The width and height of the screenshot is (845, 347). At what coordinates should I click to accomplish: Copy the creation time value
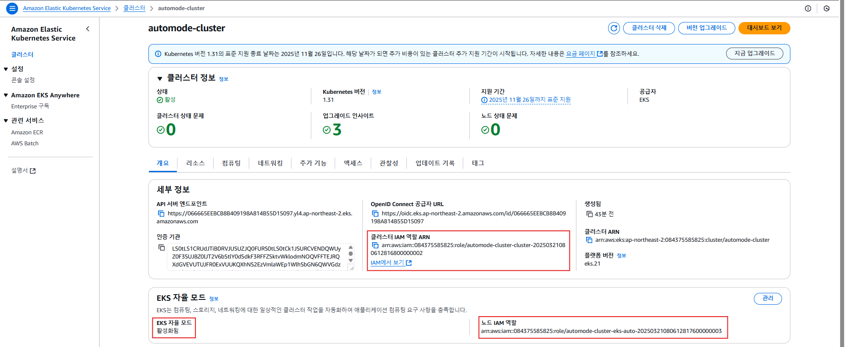click(x=589, y=214)
